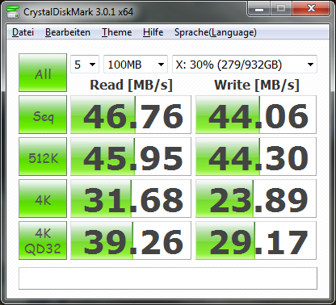Start the 512K random test

[43, 157]
